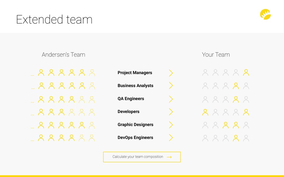Click the last grey person in Your Team DevOps Engineers row
284x177 pixels.
(246, 138)
